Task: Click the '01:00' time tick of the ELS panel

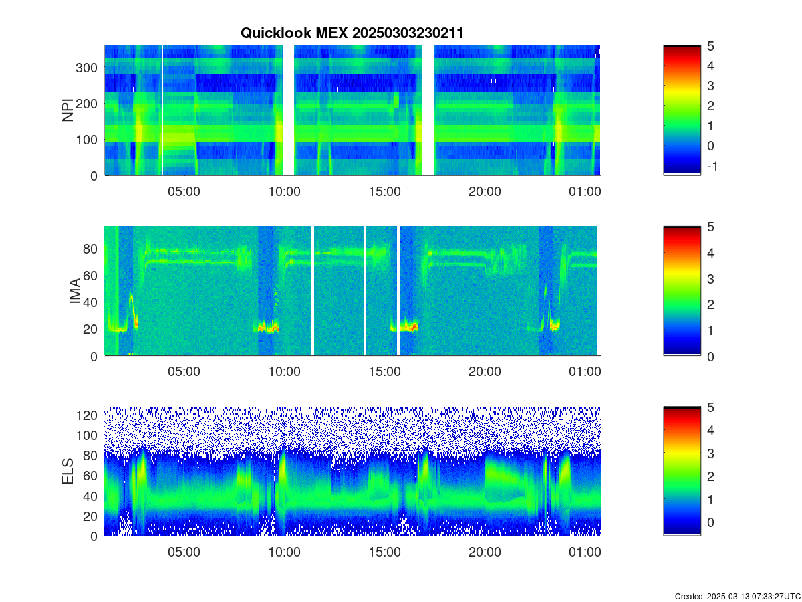Action: (x=585, y=553)
